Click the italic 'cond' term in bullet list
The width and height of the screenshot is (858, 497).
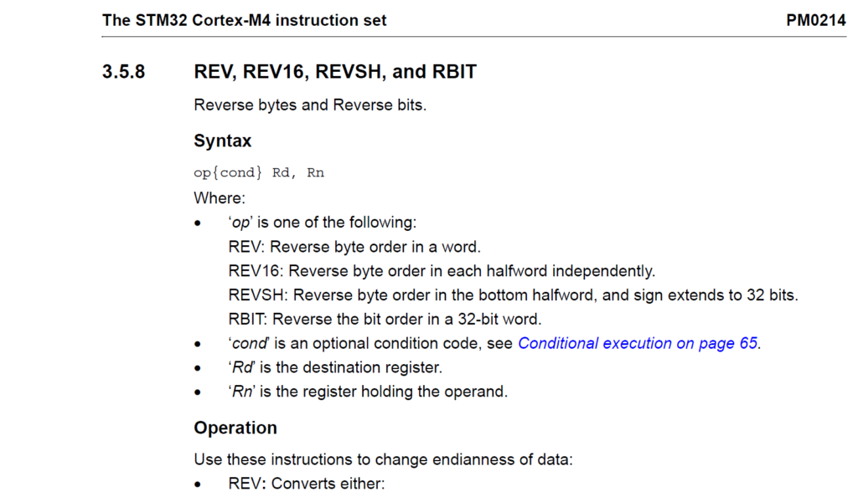[248, 343]
